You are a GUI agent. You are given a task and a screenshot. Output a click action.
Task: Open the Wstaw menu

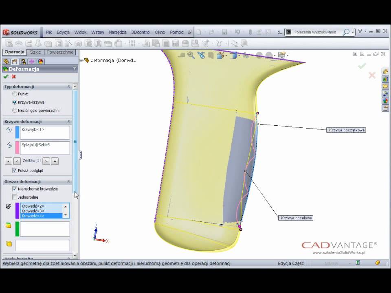point(97,32)
